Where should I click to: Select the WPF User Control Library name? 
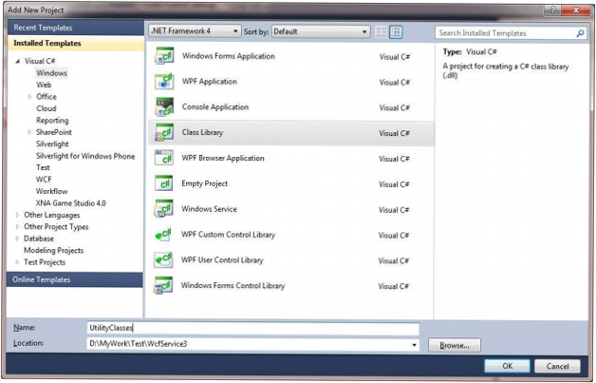pyautogui.click(x=222, y=260)
